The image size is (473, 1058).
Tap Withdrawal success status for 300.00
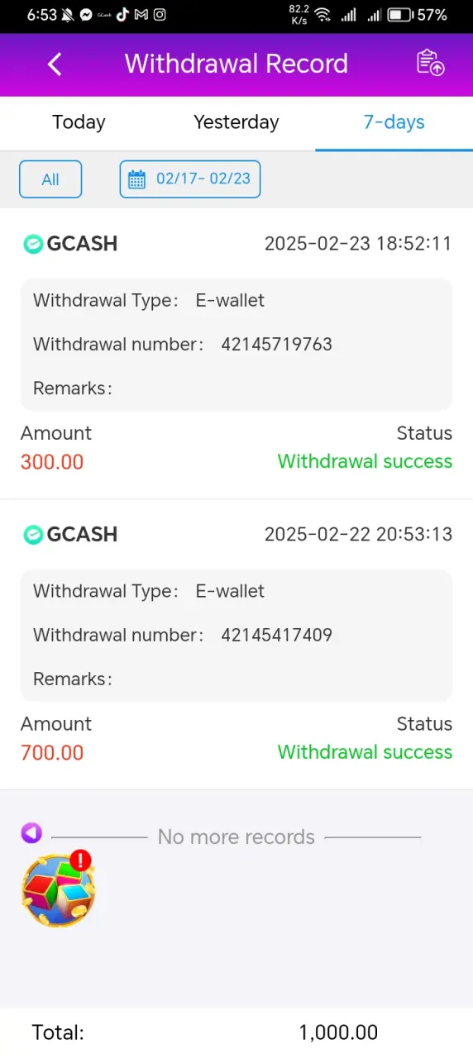[365, 461]
